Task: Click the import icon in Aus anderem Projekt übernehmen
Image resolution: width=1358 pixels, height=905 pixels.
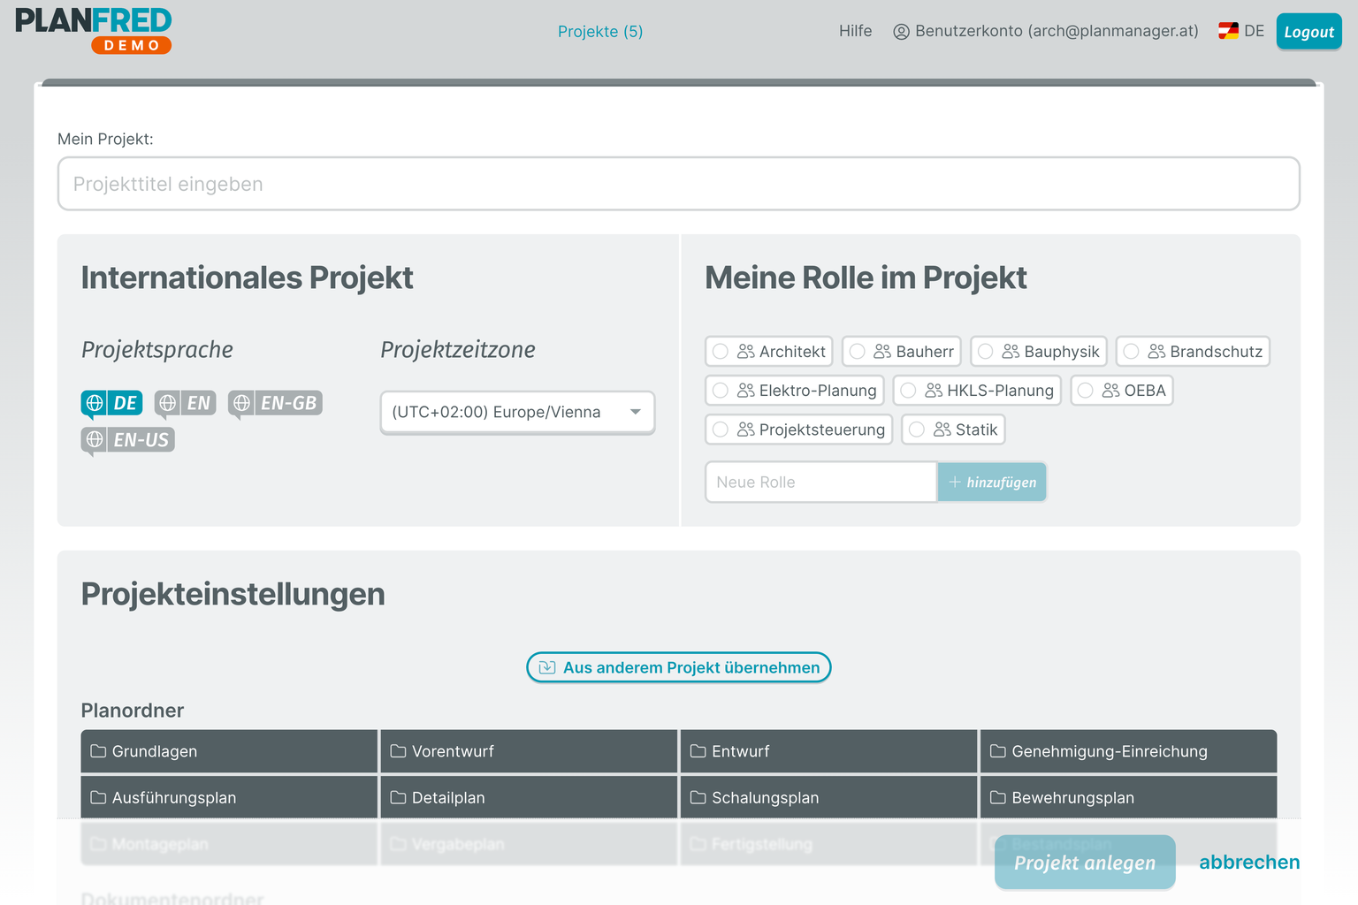Action: 547,667
